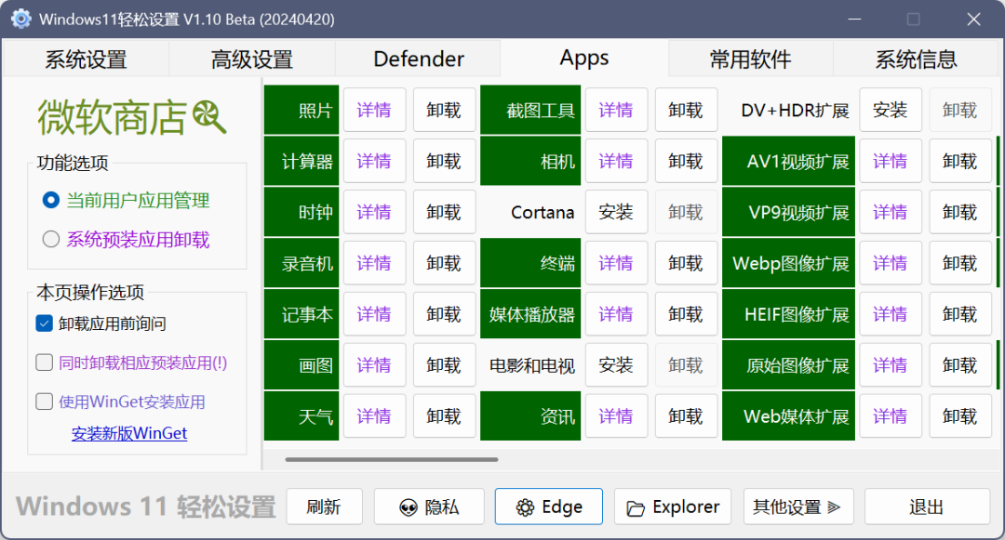Install 电影和电视 app

[x=616, y=365]
